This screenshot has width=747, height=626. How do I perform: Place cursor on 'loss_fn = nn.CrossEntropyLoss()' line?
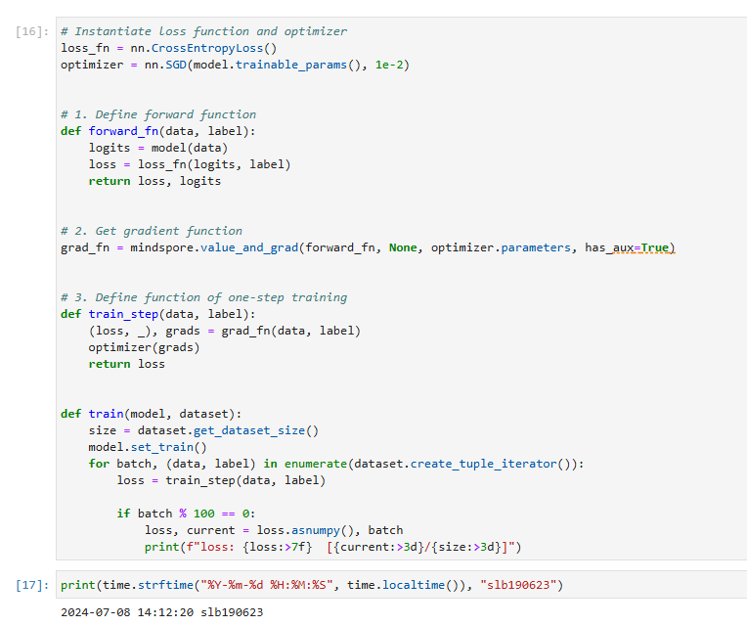point(168,48)
